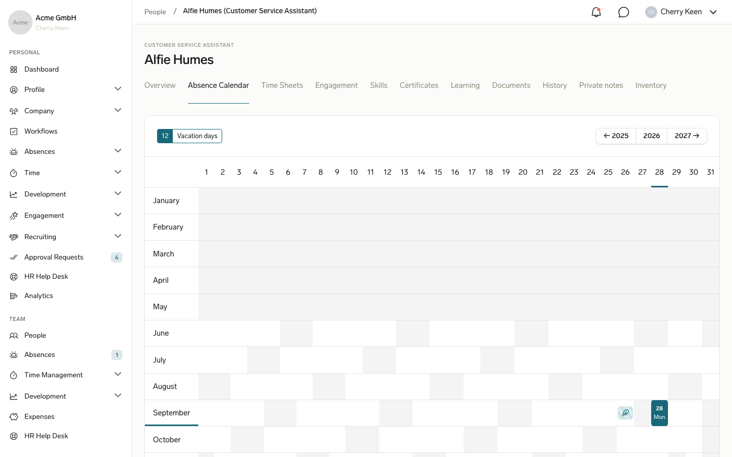Click the September month row label

[x=171, y=413]
